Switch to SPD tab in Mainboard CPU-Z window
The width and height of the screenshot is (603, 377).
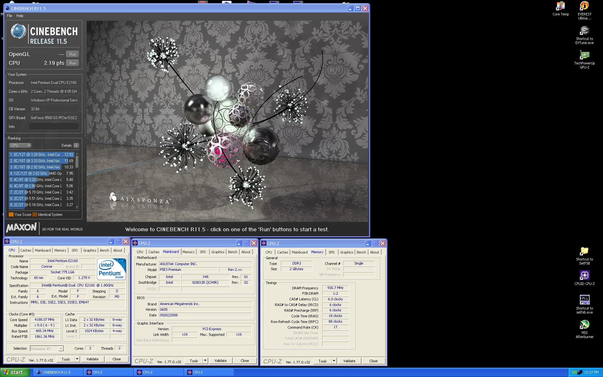(x=203, y=252)
